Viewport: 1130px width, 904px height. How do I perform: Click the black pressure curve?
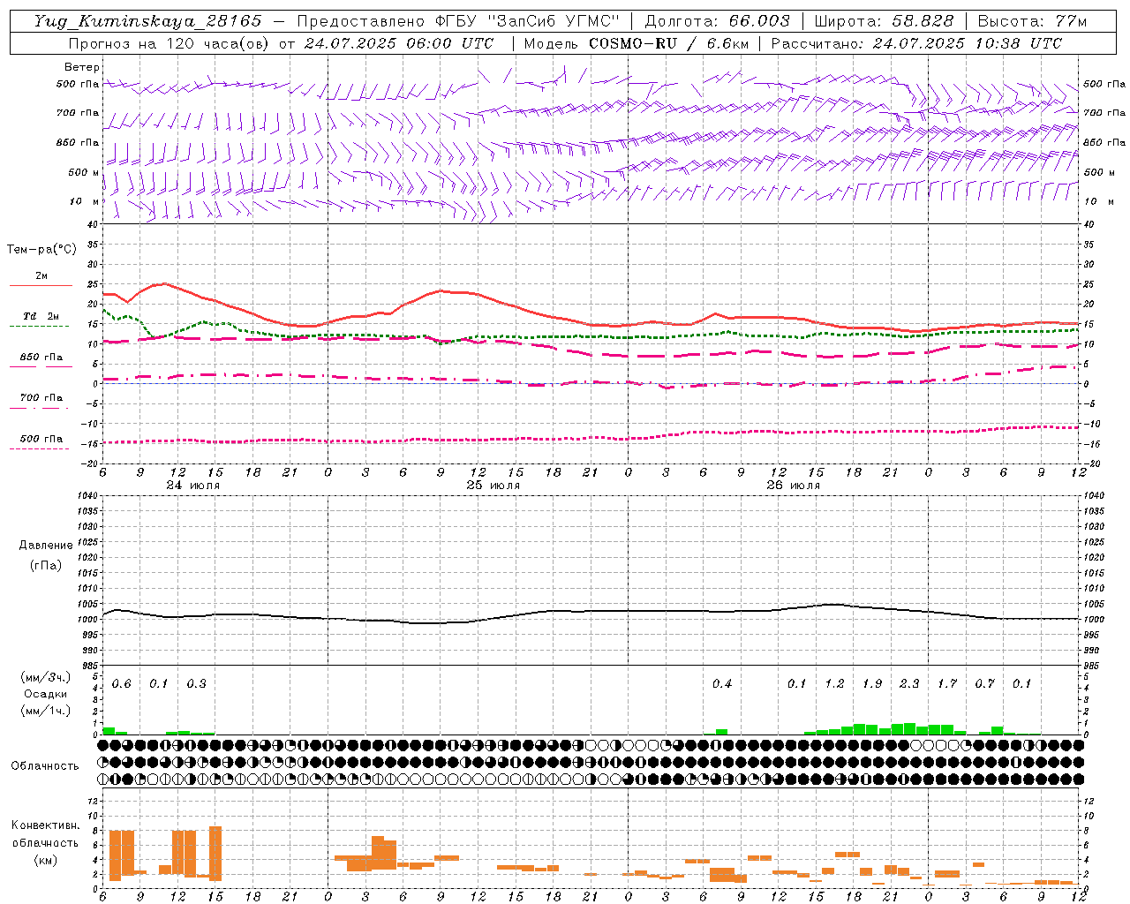[590, 611]
